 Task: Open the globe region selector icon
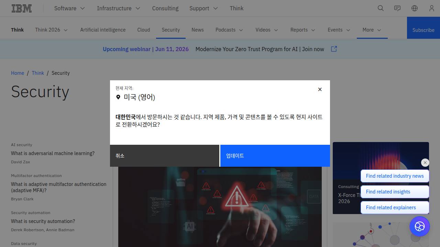tap(415, 8)
